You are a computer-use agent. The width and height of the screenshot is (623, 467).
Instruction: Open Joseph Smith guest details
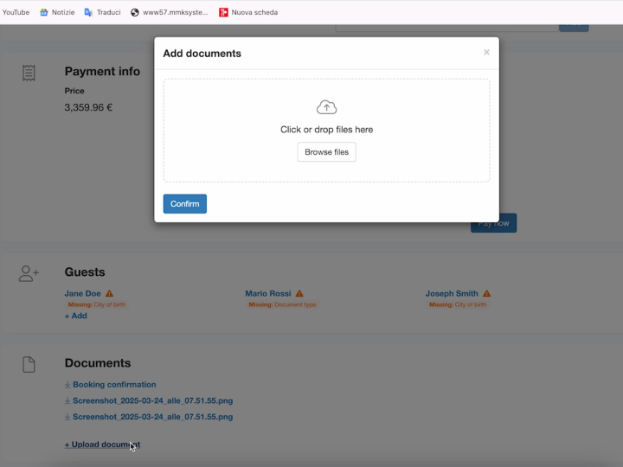(x=451, y=294)
